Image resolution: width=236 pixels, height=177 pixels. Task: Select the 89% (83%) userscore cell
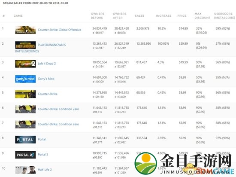(223, 28)
